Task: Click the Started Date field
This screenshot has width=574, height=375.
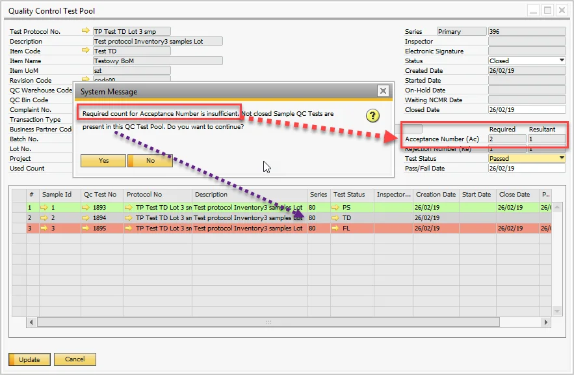Action: click(527, 80)
